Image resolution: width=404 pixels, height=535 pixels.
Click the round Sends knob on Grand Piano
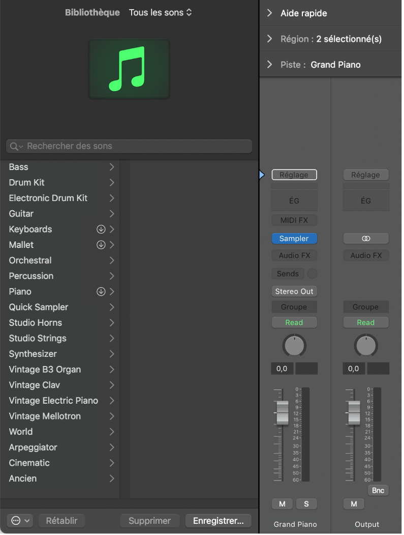click(313, 274)
